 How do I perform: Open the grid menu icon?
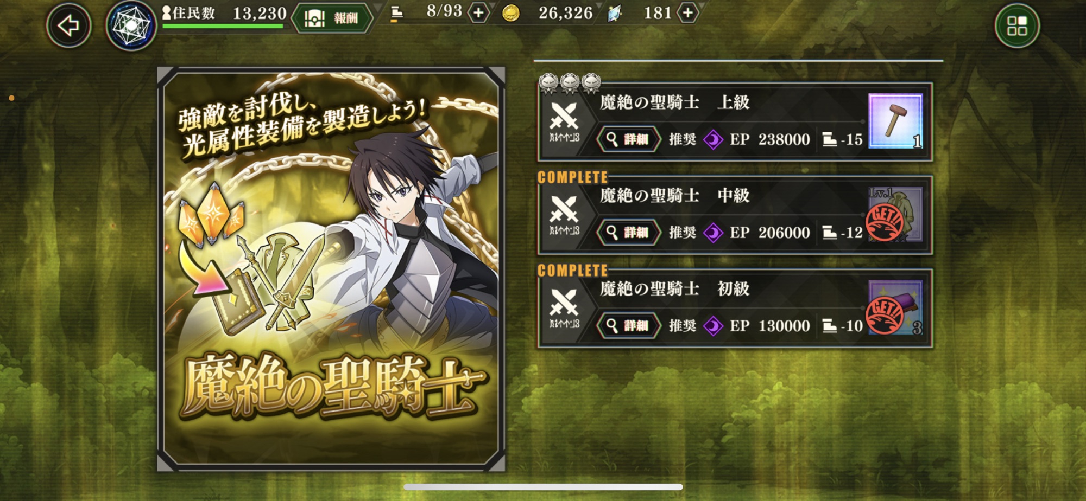click(1017, 25)
